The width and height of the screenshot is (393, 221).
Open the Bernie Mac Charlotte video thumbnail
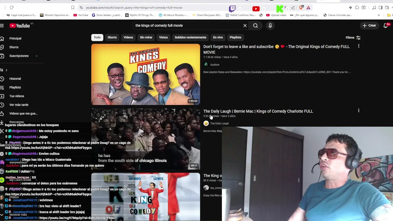pyautogui.click(x=146, y=139)
